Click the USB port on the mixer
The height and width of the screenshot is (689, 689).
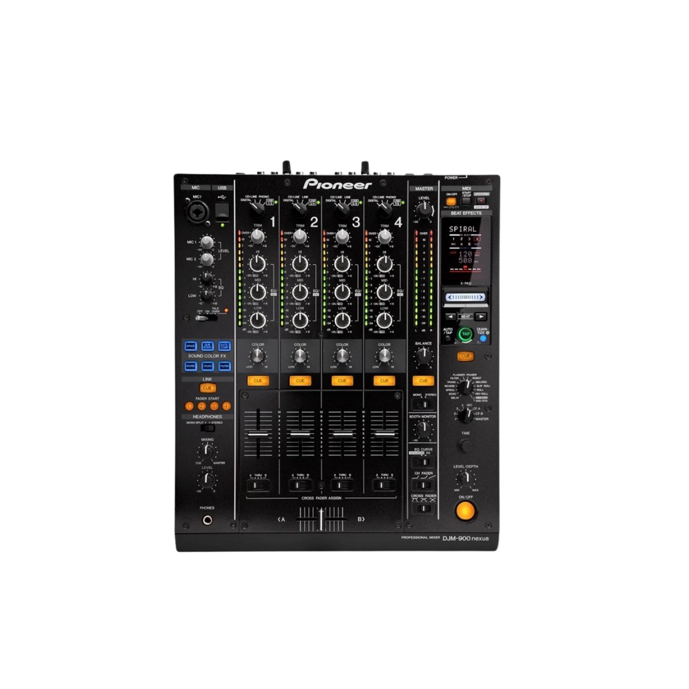coord(223,212)
